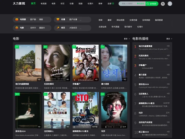Click the 网站地图 quick link
This screenshot has height=139, width=185.
(x=121, y=20)
